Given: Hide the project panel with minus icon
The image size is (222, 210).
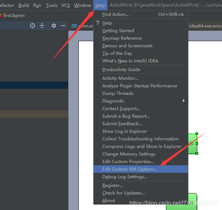Looking at the screenshot, I should coord(63,26).
